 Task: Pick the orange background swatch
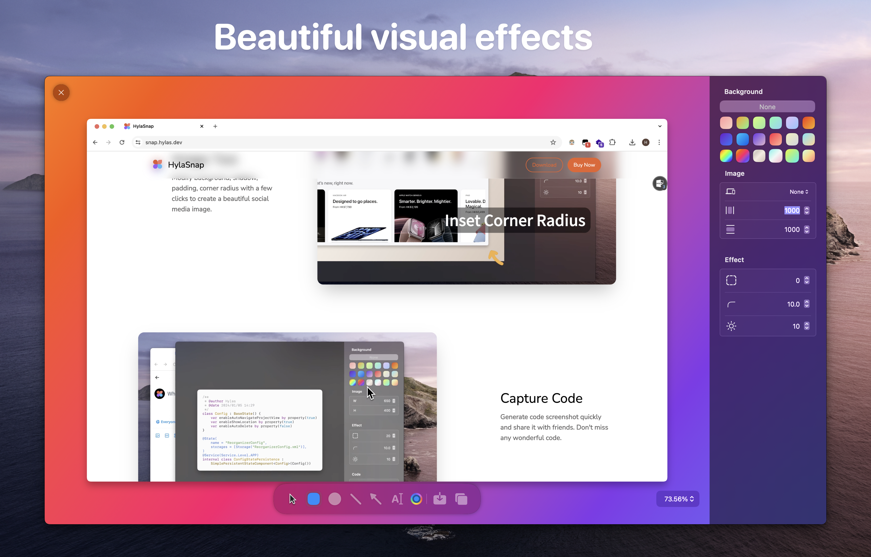pyautogui.click(x=808, y=123)
